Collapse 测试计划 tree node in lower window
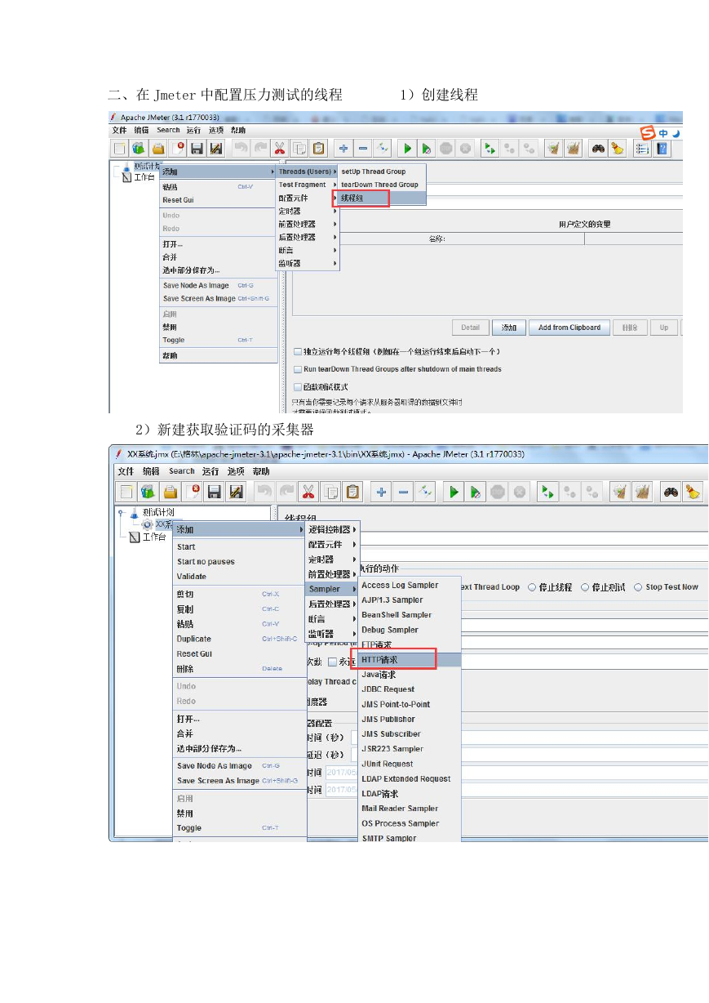 (122, 513)
